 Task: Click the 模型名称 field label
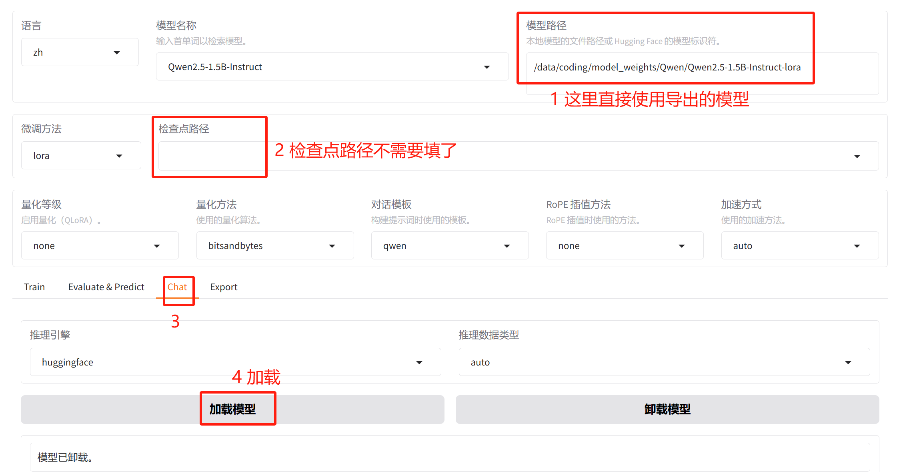point(176,26)
